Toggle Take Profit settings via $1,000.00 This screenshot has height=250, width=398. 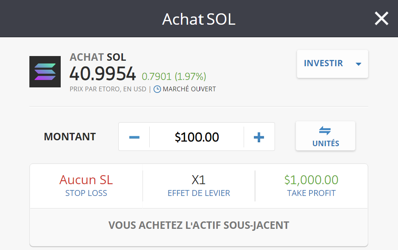tap(311, 180)
